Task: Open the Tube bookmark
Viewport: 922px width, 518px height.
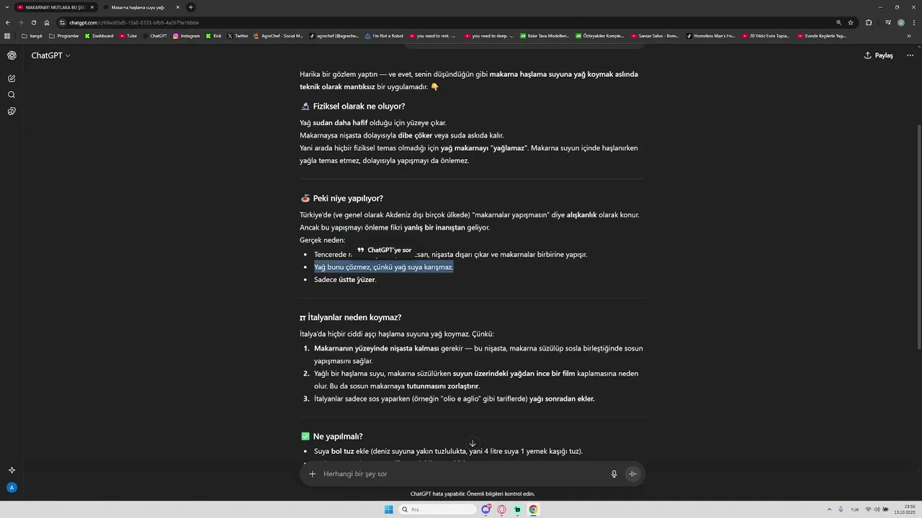Action: click(x=128, y=36)
